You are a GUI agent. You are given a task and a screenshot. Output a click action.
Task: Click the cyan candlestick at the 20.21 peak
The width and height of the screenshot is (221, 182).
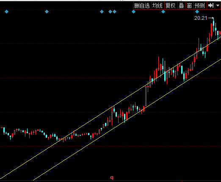213,23
